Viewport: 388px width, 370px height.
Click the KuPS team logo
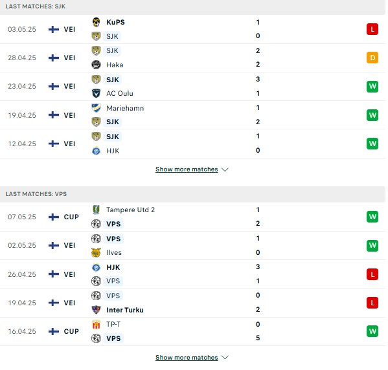click(x=96, y=22)
